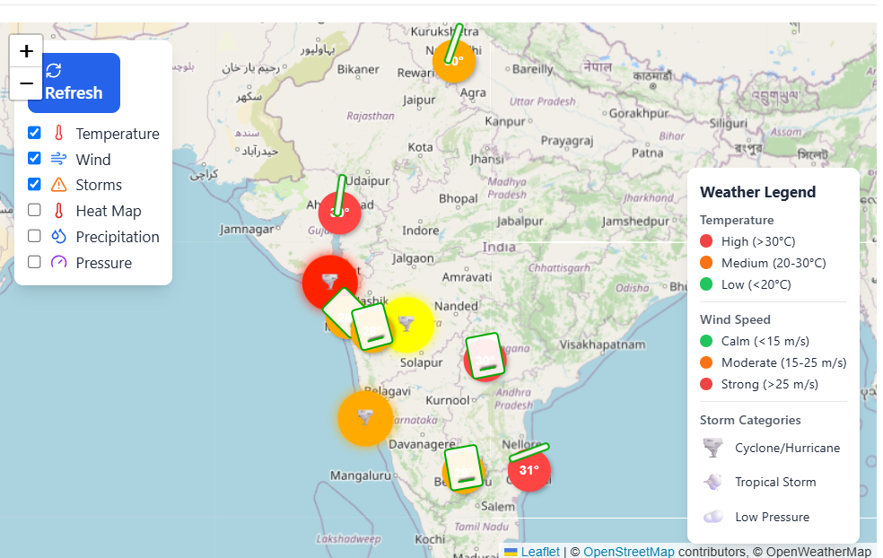Click the Moderate wind orange legend dot
The image size is (883, 558).
[706, 362]
